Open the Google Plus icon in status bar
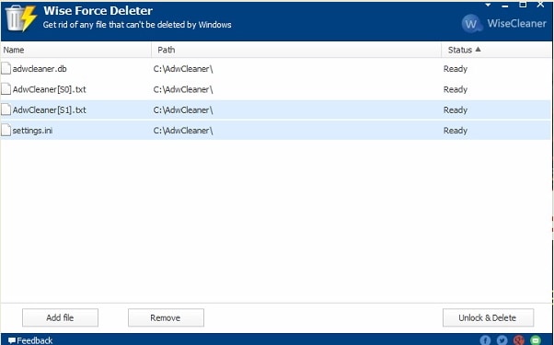Viewport: 554px width, 345px height. point(519,340)
